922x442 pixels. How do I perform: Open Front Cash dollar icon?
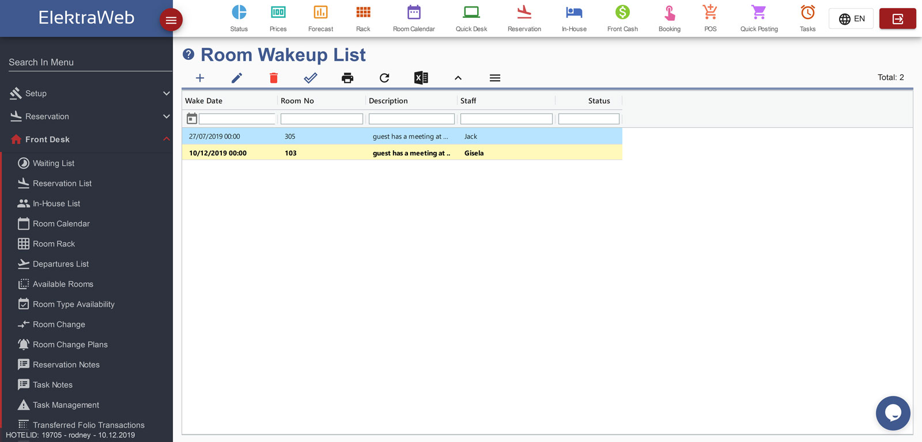(622, 12)
